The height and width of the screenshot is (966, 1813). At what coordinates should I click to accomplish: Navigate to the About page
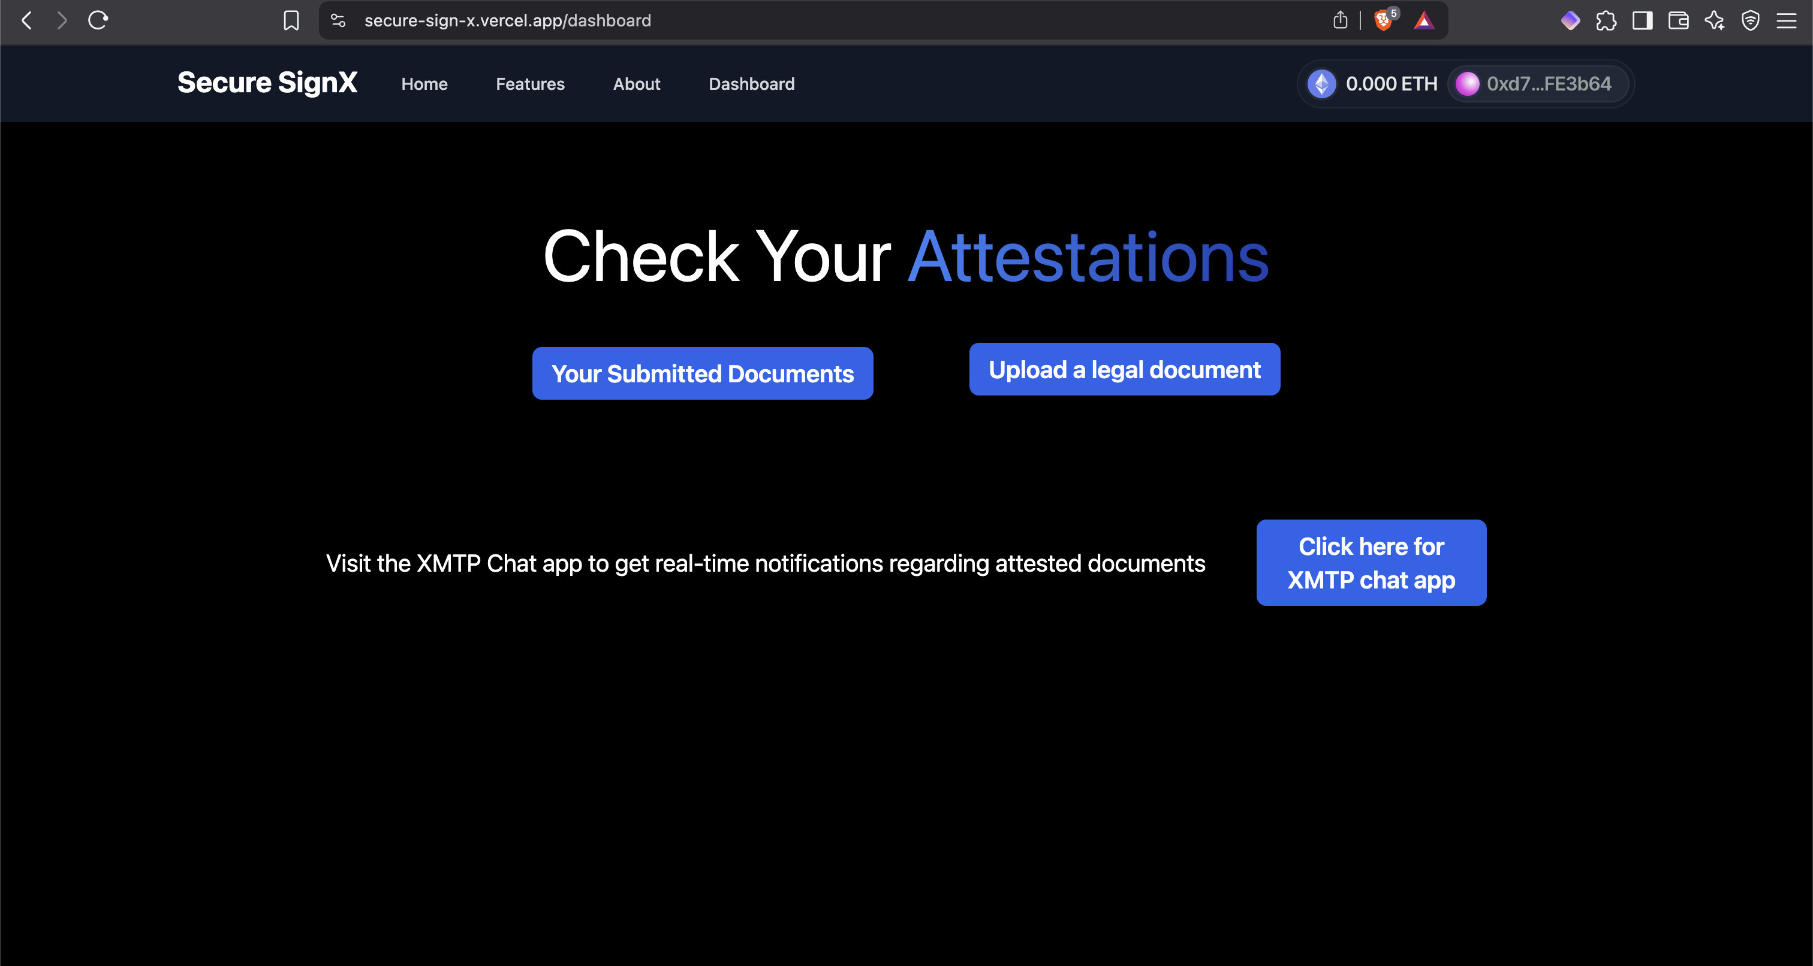(636, 84)
